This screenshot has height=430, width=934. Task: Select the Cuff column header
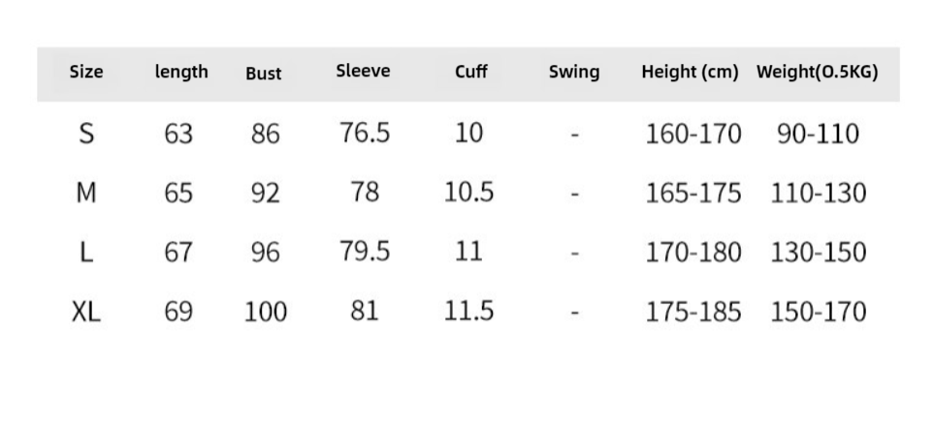470,72
